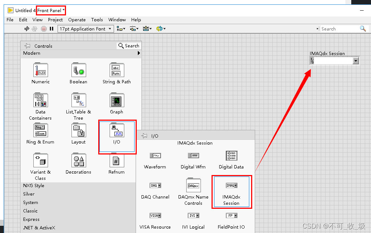This screenshot has width=371, height=233.
Task: Open the Align Objects dropdown
Action: 121,29
